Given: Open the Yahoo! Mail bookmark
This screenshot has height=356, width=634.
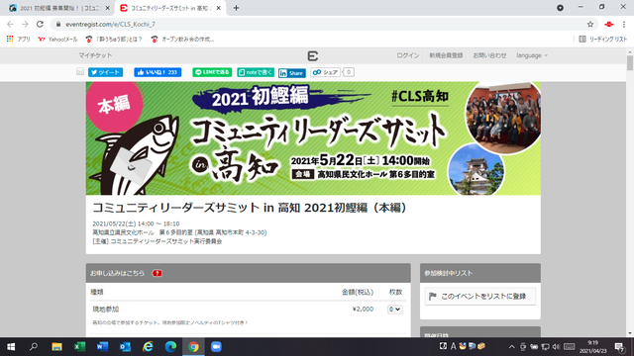Looking at the screenshot, I should click(x=57, y=40).
